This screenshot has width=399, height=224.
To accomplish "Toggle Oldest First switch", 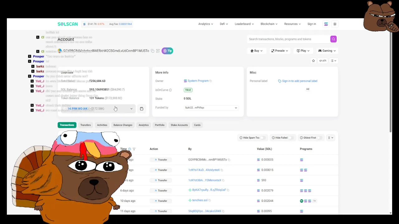I will pos(320,138).
